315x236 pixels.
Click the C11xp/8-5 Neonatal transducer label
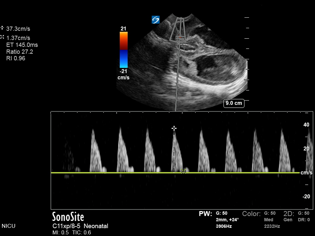click(x=80, y=226)
